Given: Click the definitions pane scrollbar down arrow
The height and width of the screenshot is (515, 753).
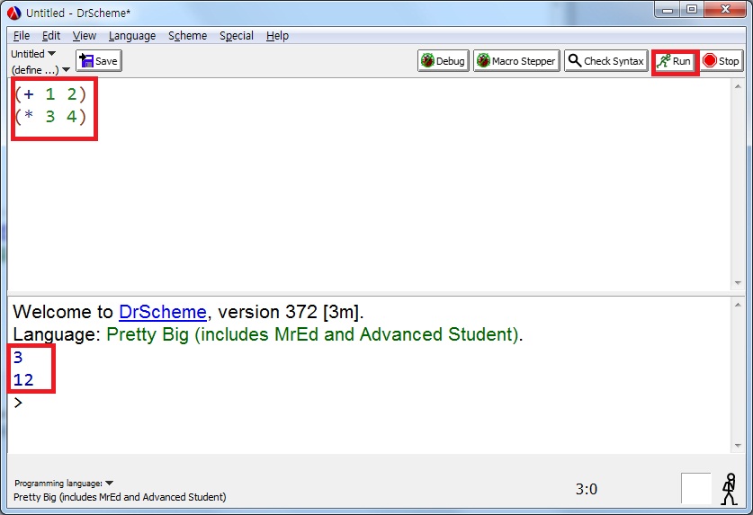Looking at the screenshot, I should pyautogui.click(x=739, y=284).
